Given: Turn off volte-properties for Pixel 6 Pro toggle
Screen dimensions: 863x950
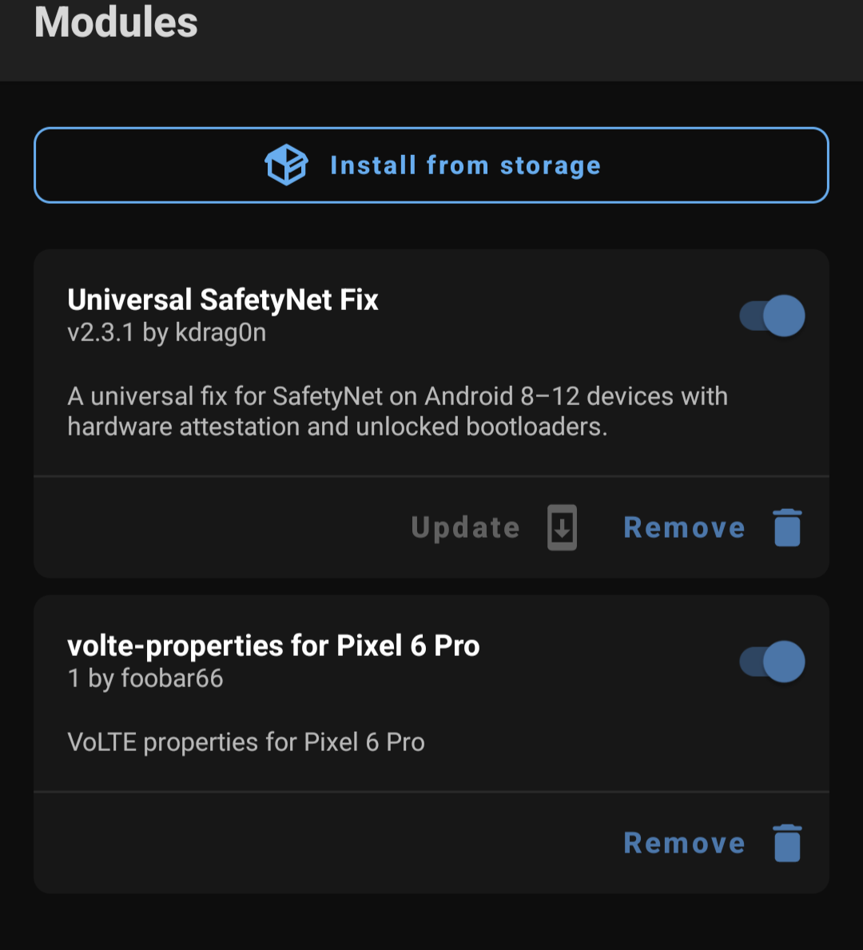Looking at the screenshot, I should pos(772,662).
